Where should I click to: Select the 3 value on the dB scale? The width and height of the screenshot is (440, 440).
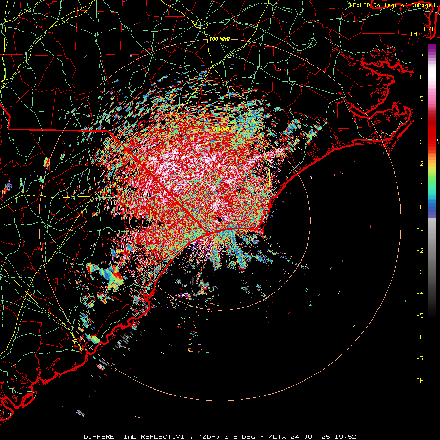pyautogui.click(x=422, y=142)
